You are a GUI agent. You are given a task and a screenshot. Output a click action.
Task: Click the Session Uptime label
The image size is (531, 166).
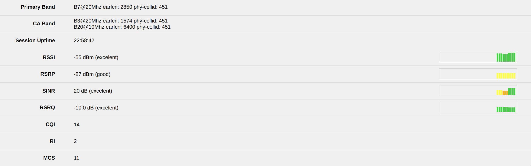[x=35, y=40]
